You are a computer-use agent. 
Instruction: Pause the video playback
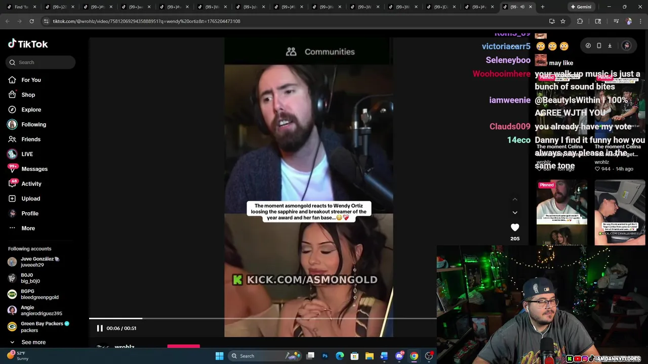[100, 328]
